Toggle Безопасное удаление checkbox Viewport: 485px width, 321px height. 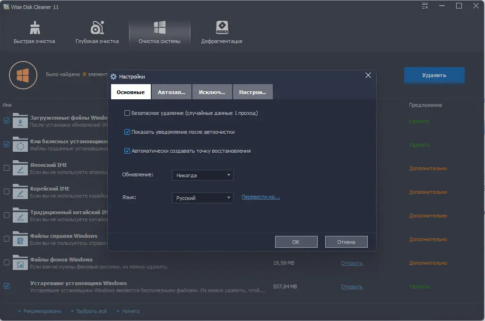click(x=127, y=113)
